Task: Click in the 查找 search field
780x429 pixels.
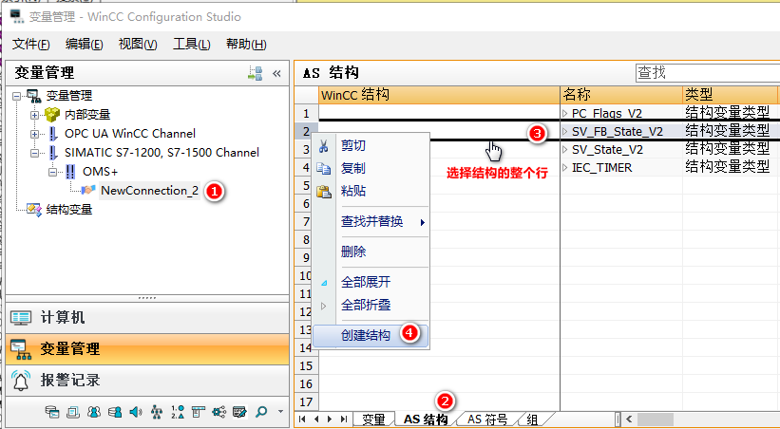Action: coord(703,72)
